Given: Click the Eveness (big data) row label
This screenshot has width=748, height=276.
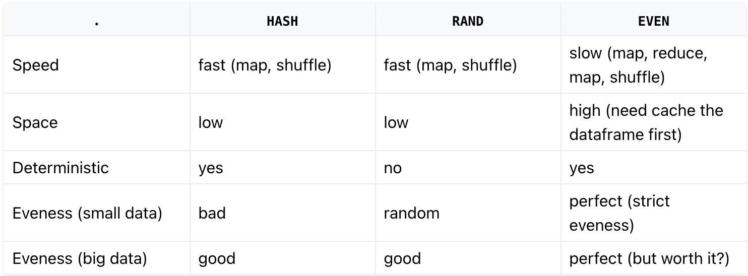Looking at the screenshot, I should (80, 259).
